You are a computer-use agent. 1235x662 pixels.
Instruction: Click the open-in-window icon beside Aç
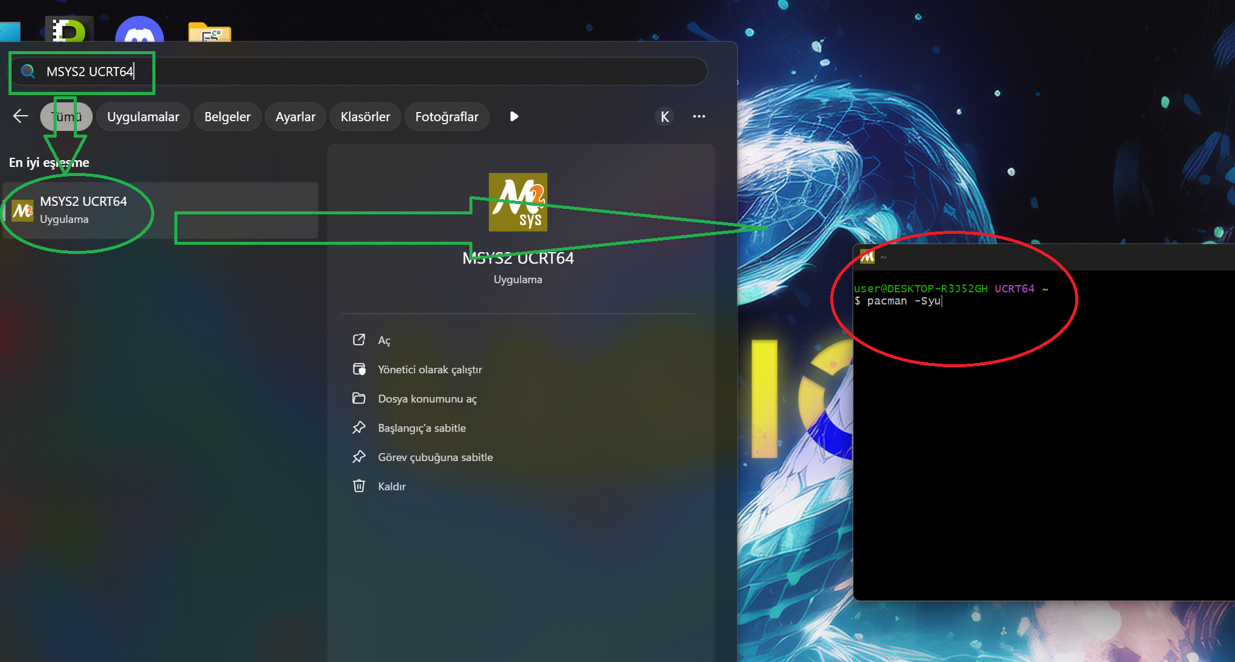(x=359, y=339)
